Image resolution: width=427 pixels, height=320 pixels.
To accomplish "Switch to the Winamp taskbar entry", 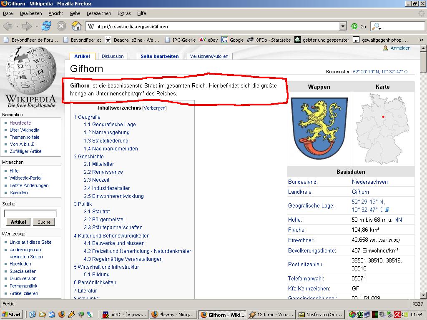I will [x=271, y=315].
